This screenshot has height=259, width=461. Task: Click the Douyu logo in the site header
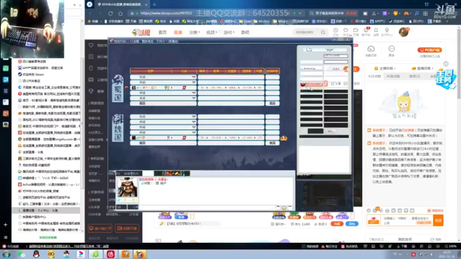pos(141,32)
